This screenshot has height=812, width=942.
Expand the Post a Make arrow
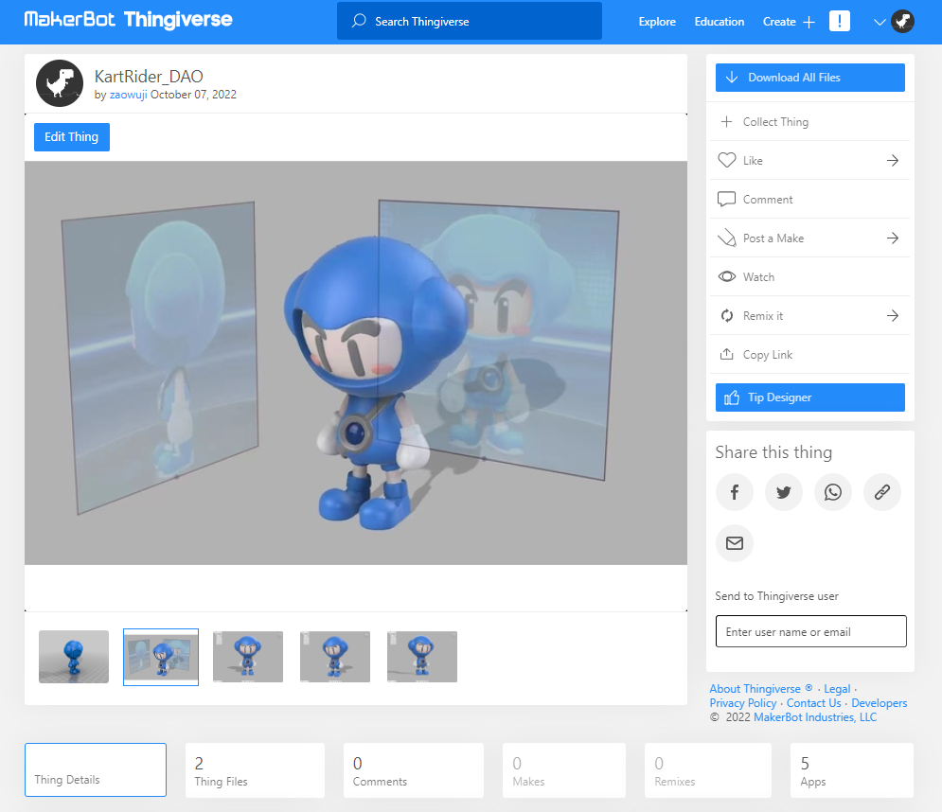[x=892, y=238]
